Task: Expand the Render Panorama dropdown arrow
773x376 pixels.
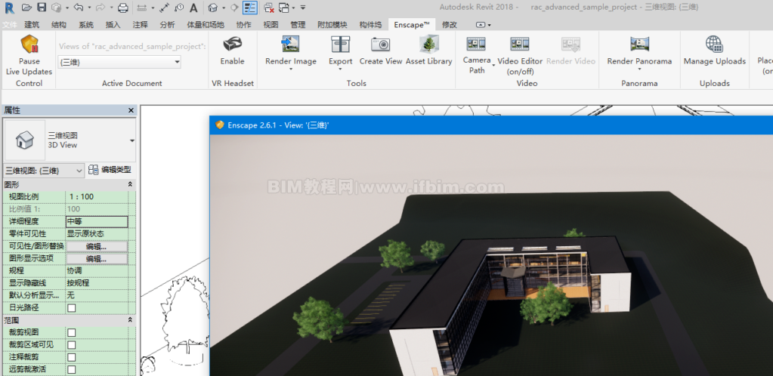Action: (x=639, y=69)
